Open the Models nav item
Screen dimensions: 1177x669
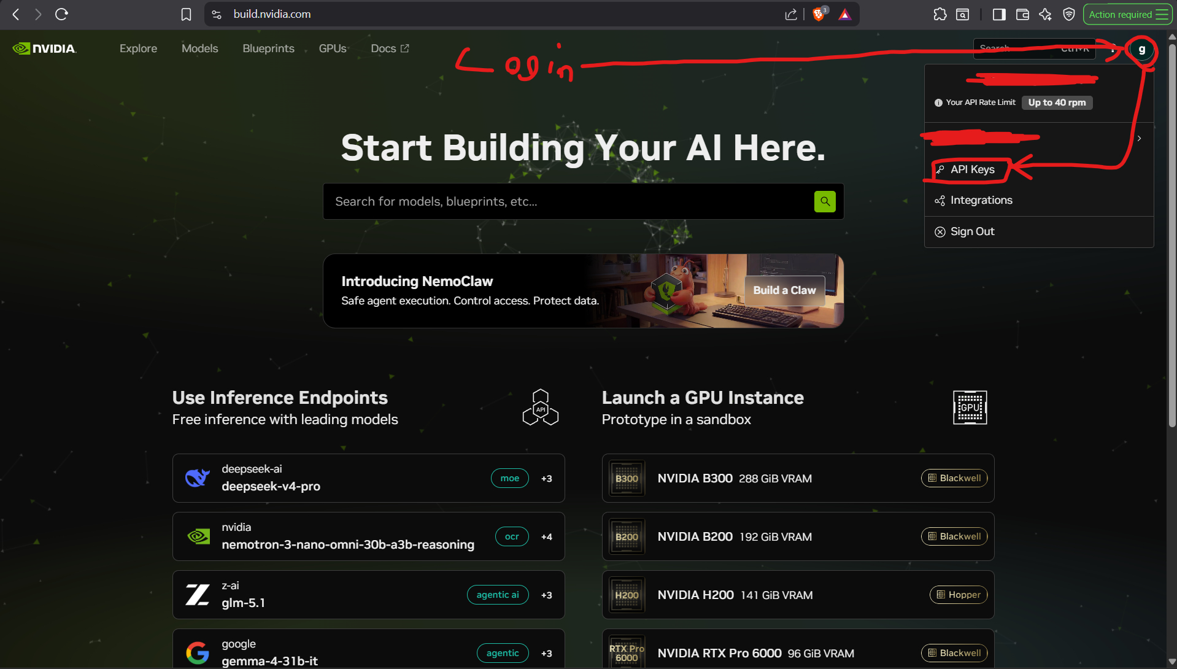(199, 48)
